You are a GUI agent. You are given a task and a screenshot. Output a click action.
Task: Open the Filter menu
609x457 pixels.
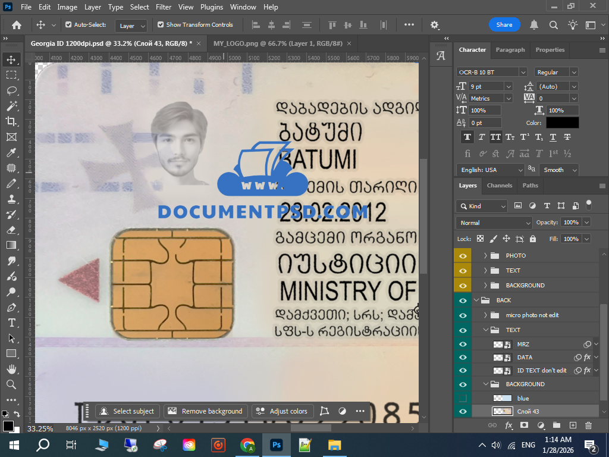coord(163,7)
